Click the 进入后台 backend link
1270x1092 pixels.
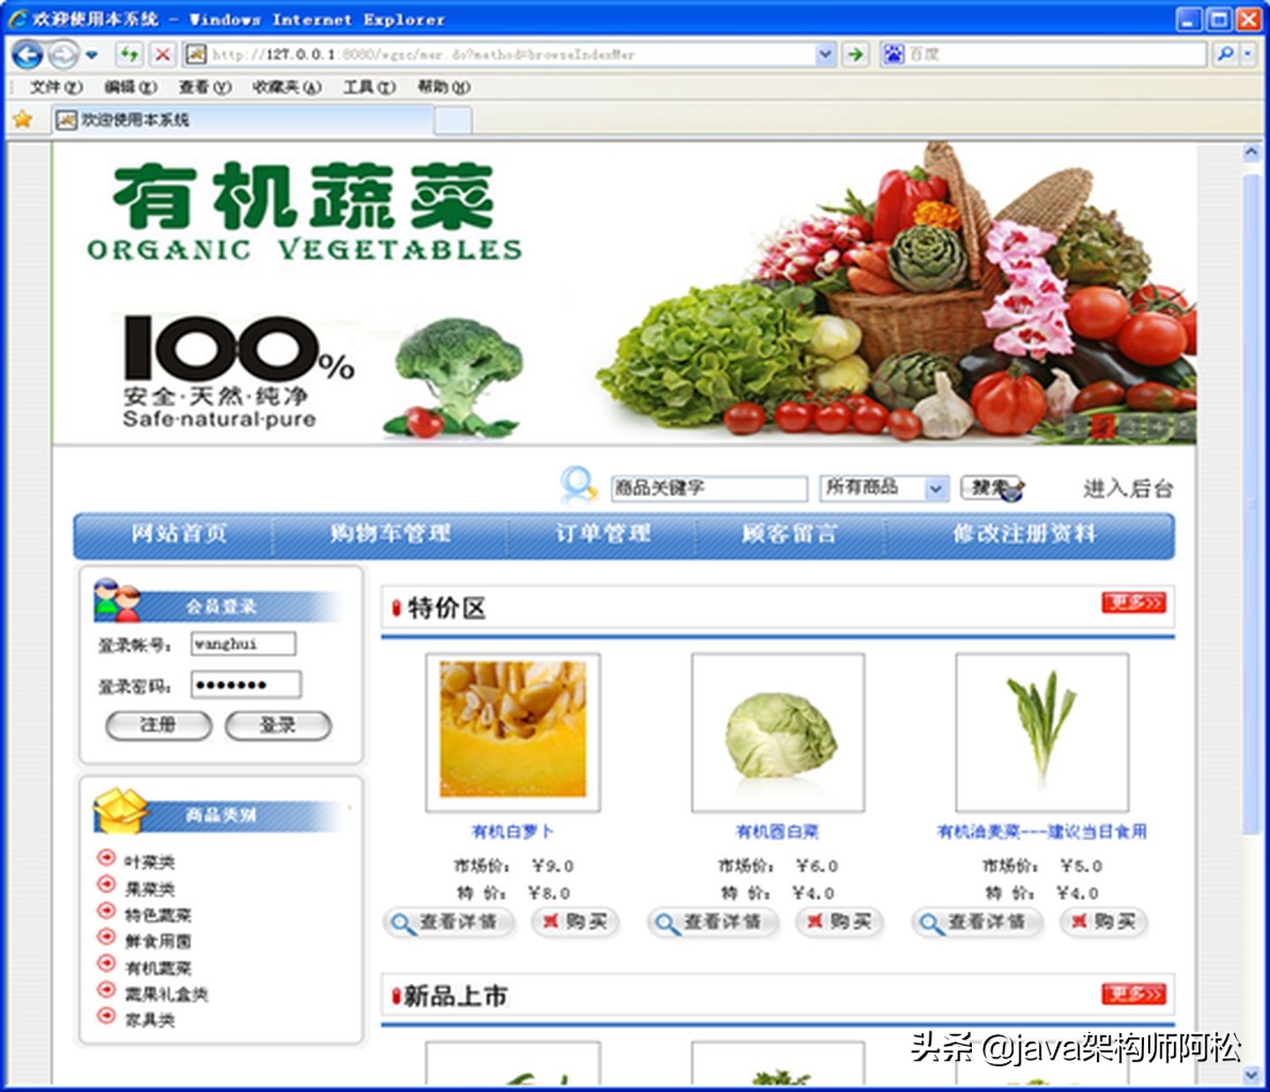1130,487
